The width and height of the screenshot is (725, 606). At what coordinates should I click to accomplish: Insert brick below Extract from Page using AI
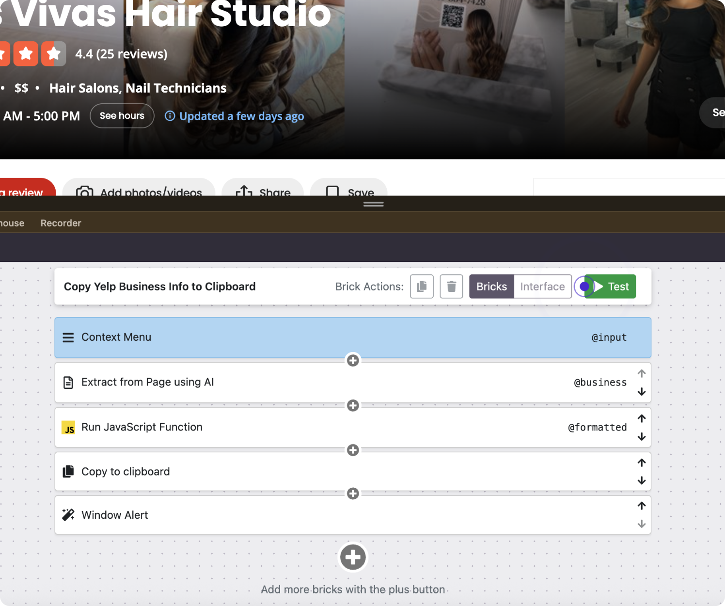353,405
